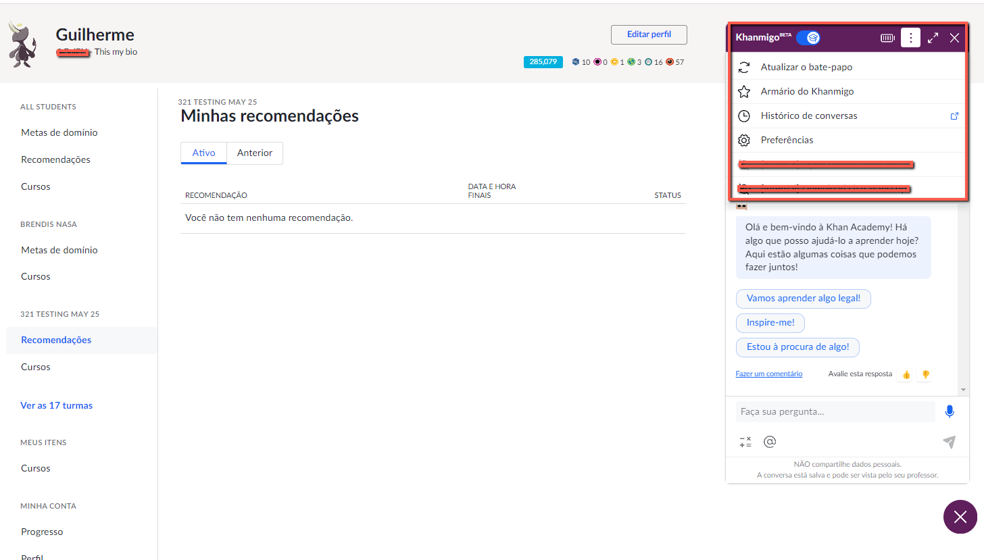Click the purple round close Khanmigo button
Screen dimensions: 984x560
[960, 517]
